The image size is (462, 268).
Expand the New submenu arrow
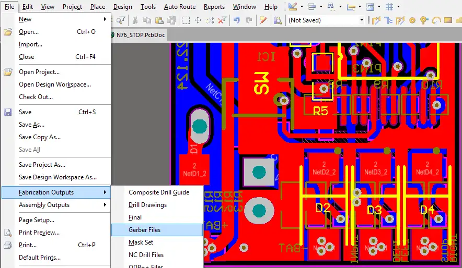105,19
